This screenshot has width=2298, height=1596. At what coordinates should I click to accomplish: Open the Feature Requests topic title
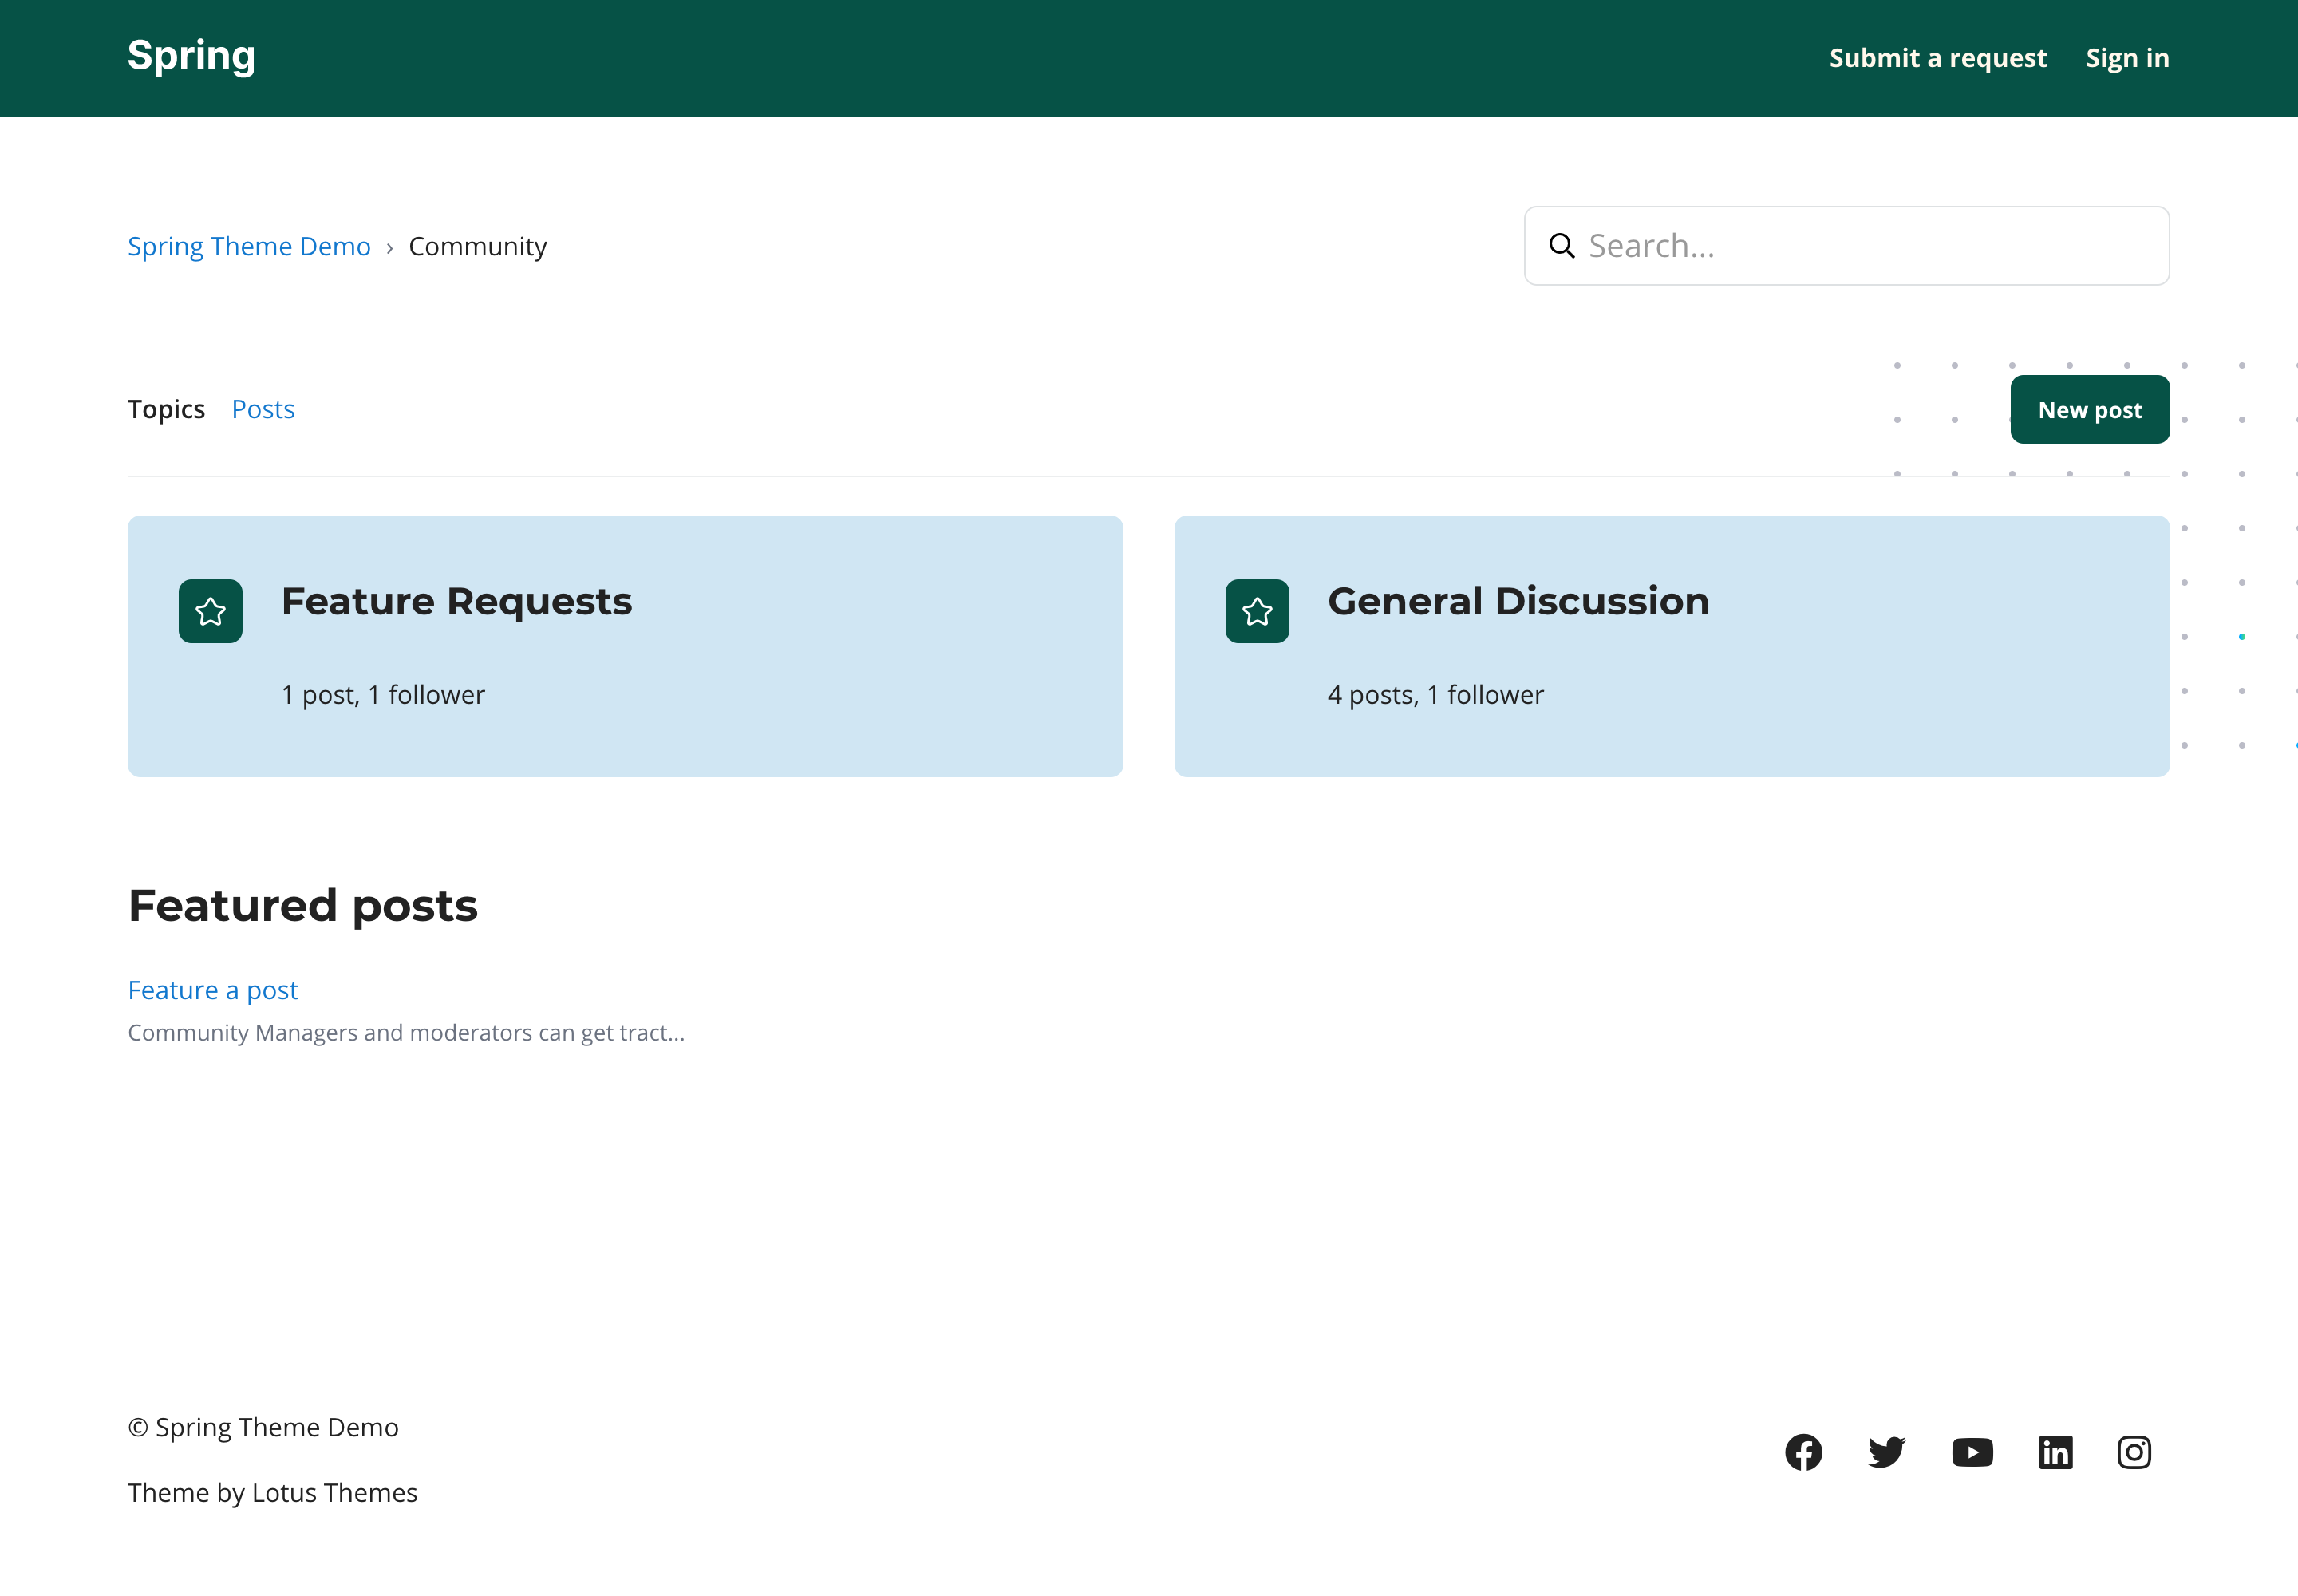click(456, 601)
